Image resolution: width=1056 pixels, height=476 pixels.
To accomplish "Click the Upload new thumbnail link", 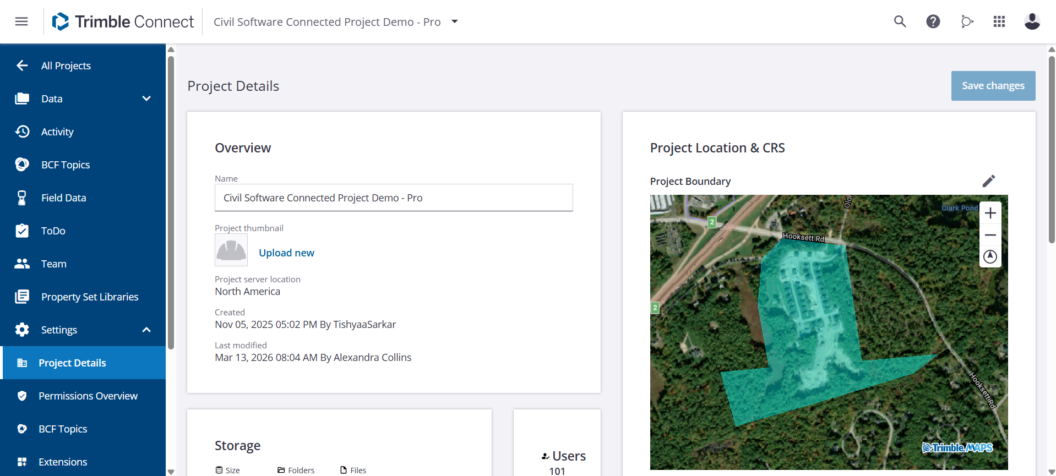I will tap(286, 253).
